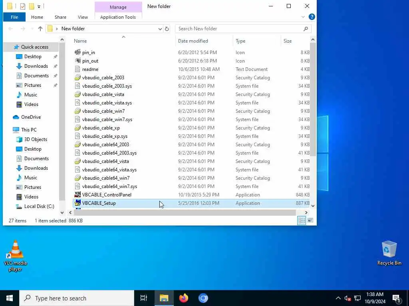Open Customize Quick Access Toolbar dropdown
The width and height of the screenshot is (409, 306).
click(x=39, y=6)
